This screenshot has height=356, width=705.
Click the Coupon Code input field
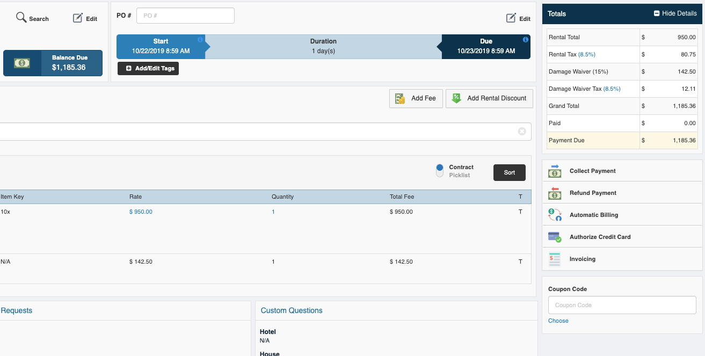622,305
